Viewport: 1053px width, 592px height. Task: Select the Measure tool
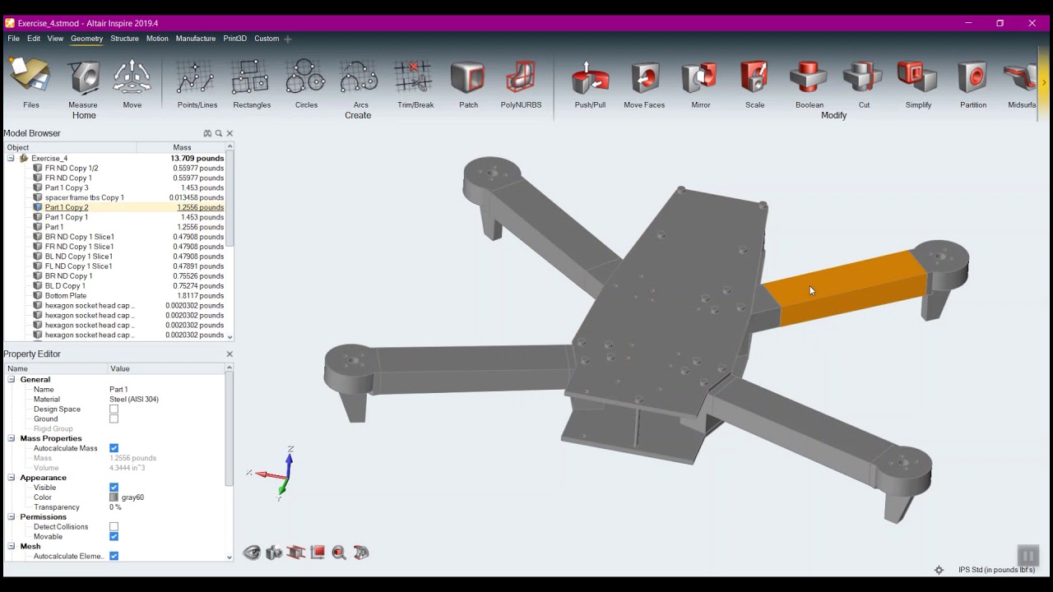pyautogui.click(x=82, y=83)
